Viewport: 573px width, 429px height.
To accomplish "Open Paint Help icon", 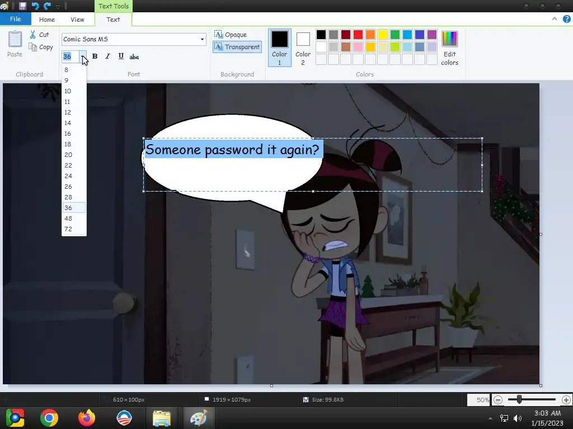I will click(x=567, y=19).
